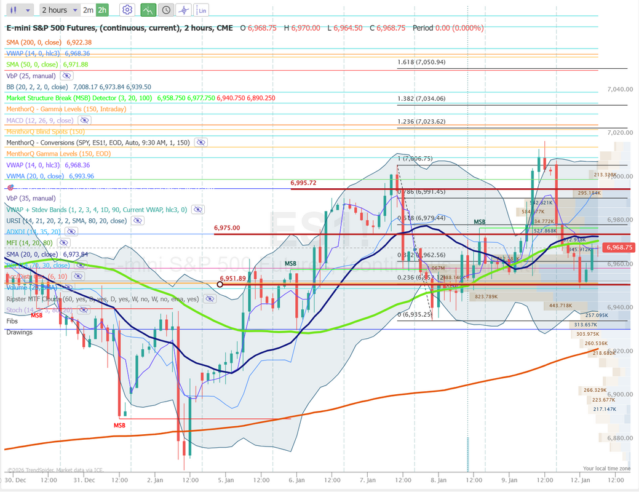
Task: Toggle the green chart pattern tool icon
Action: pos(148,10)
